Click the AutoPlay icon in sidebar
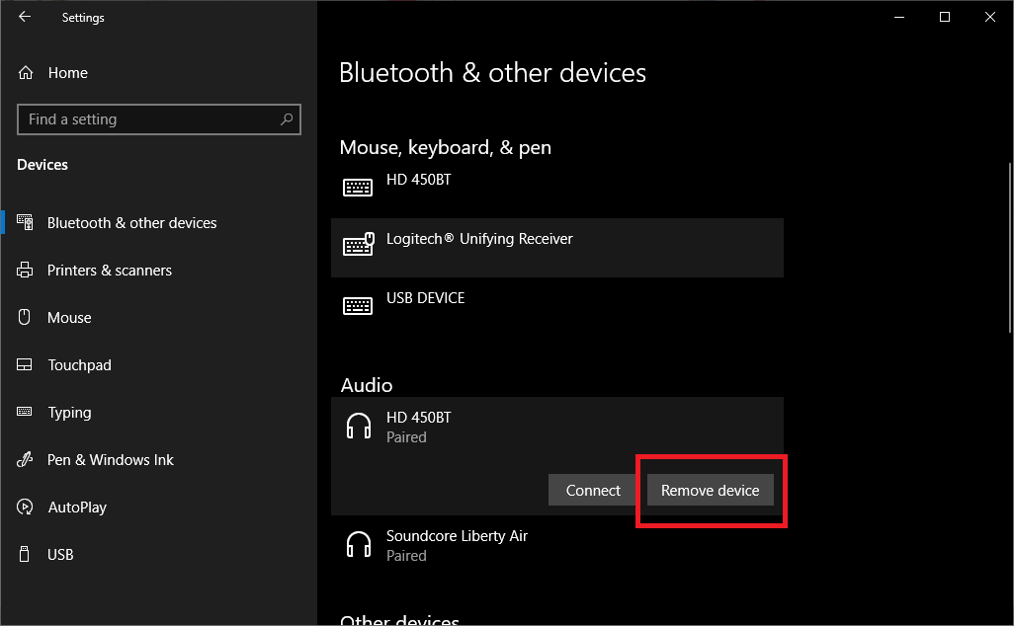The height and width of the screenshot is (626, 1014). pyautogui.click(x=25, y=508)
